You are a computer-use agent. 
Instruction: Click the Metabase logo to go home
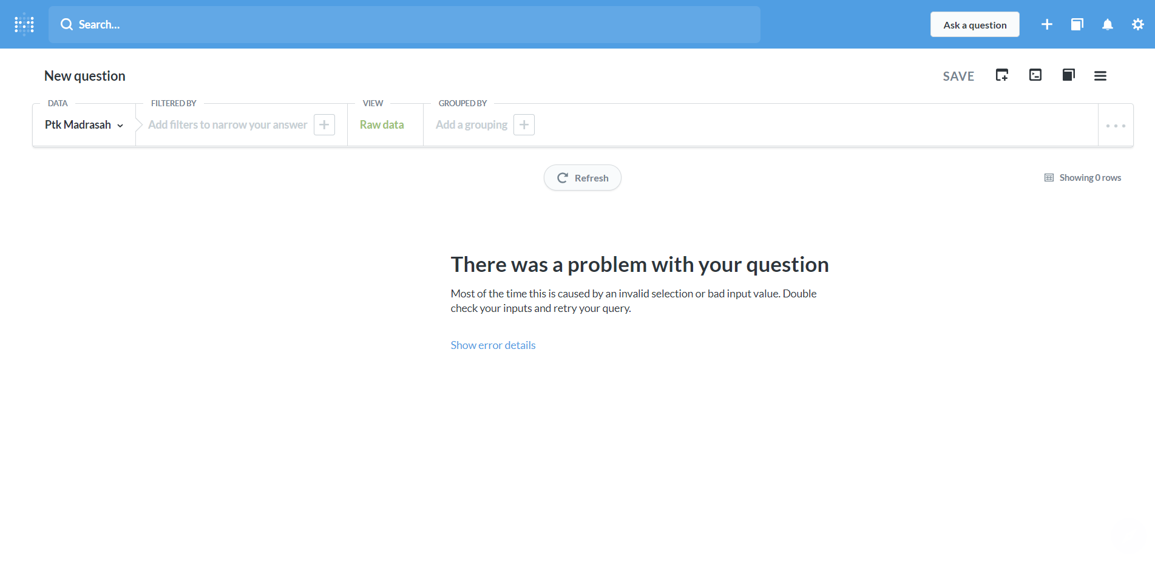[23, 24]
